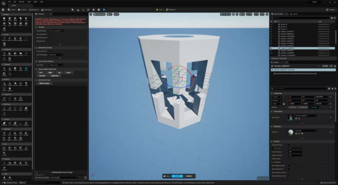Click the Left mirror direction button
This screenshot has height=185, width=338.
tap(41, 72)
